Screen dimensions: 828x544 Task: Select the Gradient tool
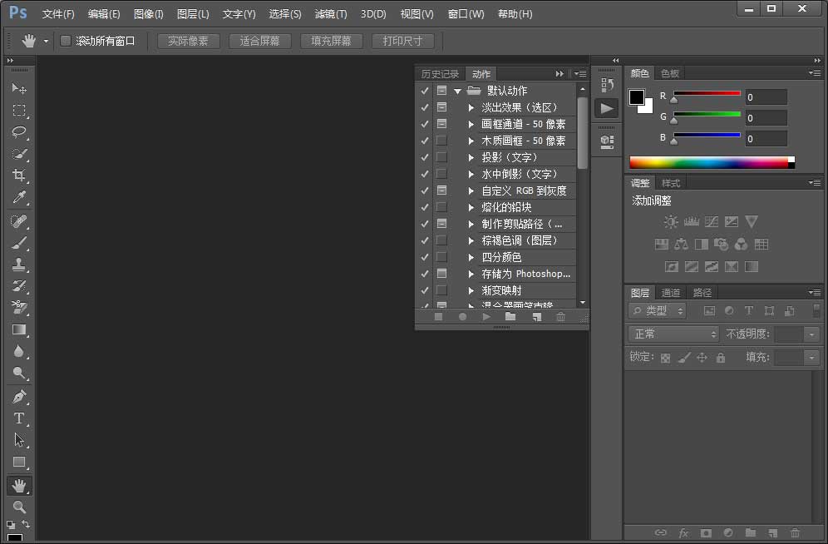(19, 330)
